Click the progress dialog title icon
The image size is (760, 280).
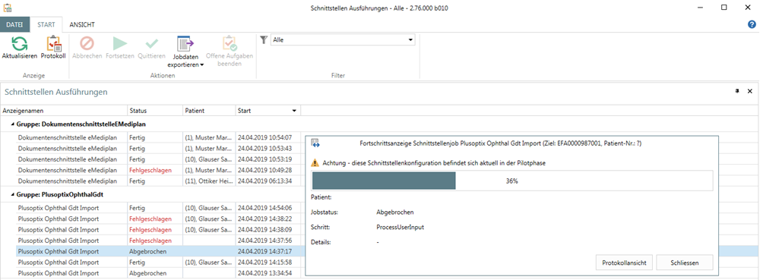(x=315, y=143)
